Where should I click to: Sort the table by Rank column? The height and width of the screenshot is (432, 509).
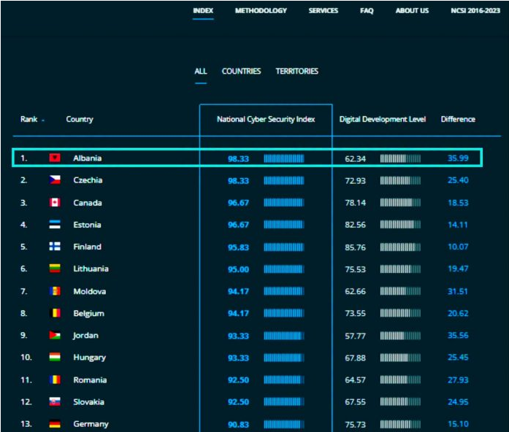tap(29, 119)
